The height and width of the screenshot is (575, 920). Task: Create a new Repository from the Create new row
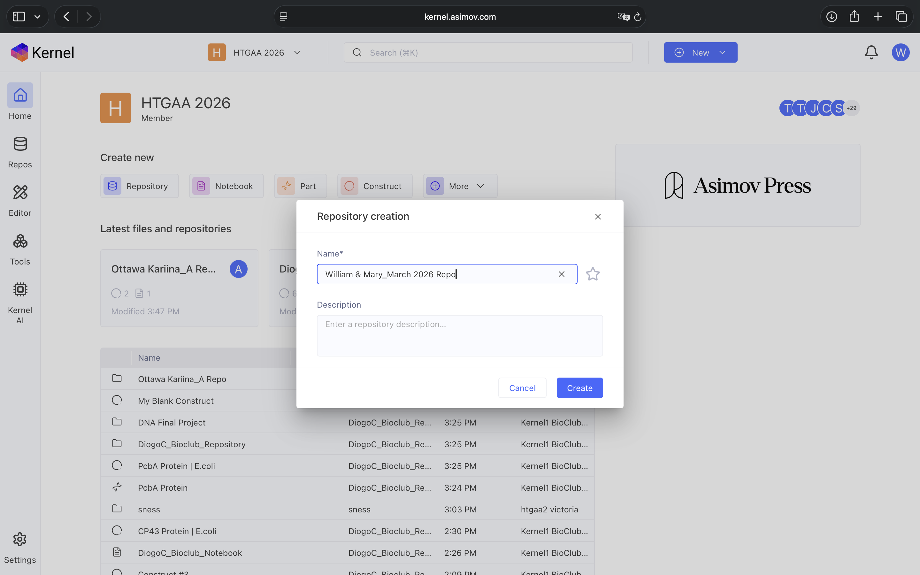[x=140, y=186]
